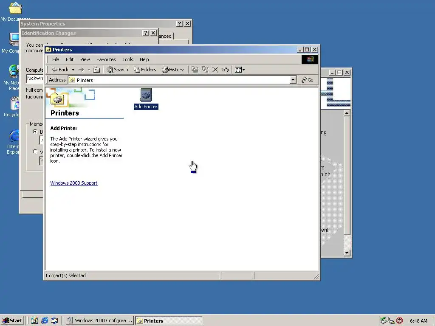The height and width of the screenshot is (326, 435).
Task: Click the help button in System Properties
Action: click(180, 24)
